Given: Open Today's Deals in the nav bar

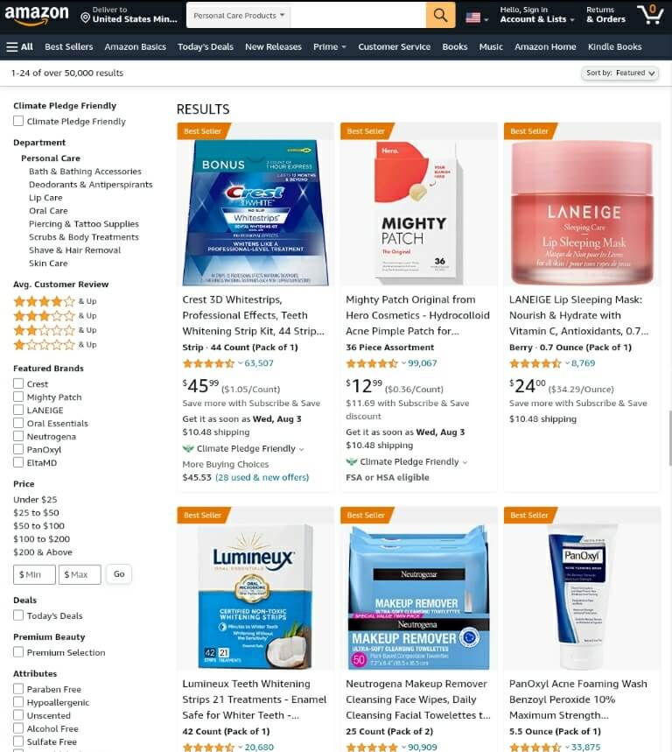Looking at the screenshot, I should [205, 46].
